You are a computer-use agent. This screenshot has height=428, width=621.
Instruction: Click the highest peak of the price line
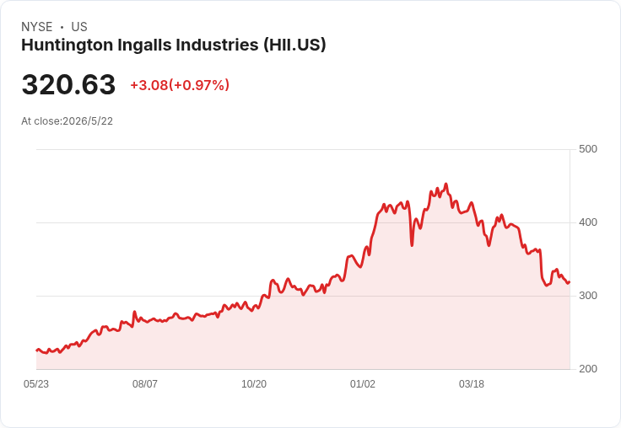click(446, 184)
